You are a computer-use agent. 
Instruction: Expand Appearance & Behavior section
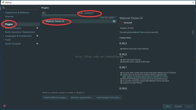coord(3,13)
